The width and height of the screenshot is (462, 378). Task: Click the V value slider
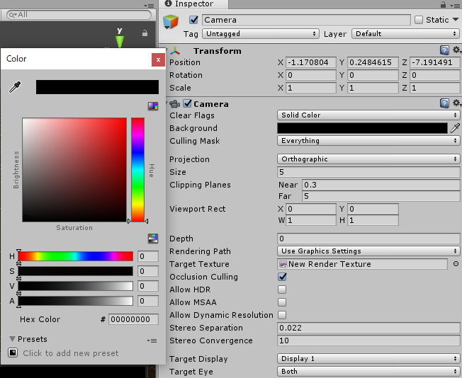(75, 286)
